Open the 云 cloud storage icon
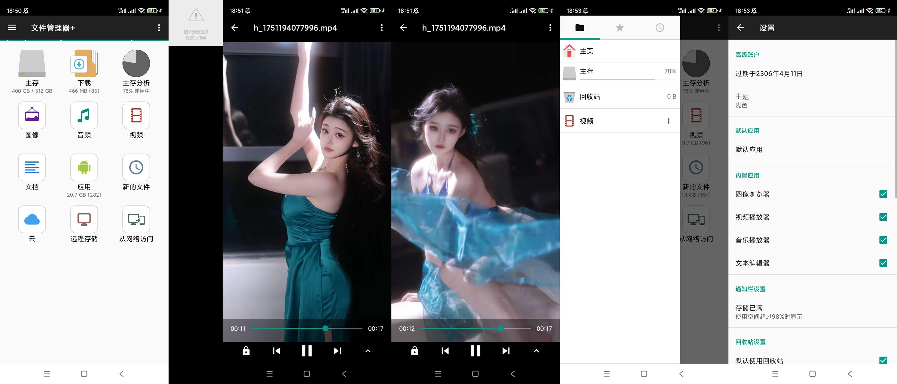Image resolution: width=897 pixels, height=384 pixels. click(32, 219)
